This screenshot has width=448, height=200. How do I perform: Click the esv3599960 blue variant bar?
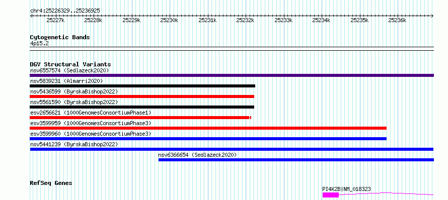pyautogui.click(x=208, y=139)
